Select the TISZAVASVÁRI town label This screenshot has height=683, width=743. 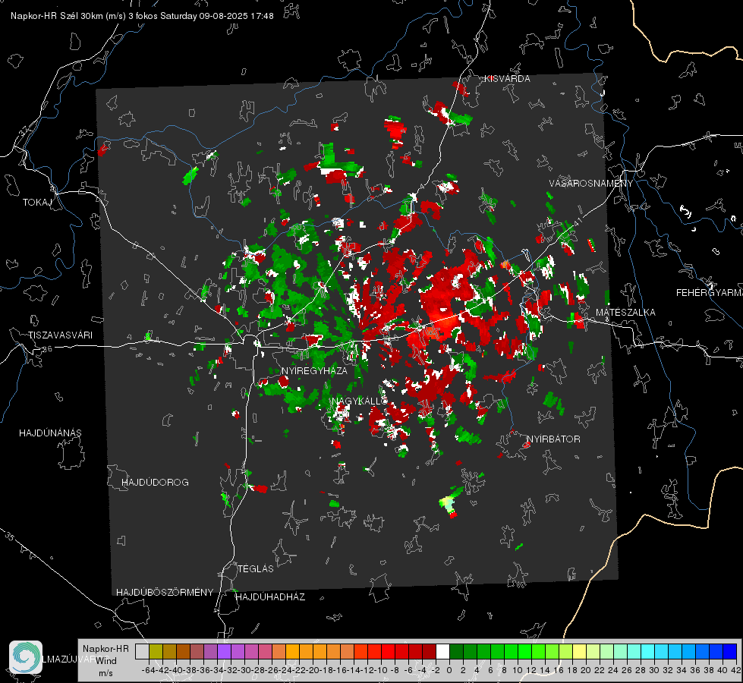tap(61, 335)
